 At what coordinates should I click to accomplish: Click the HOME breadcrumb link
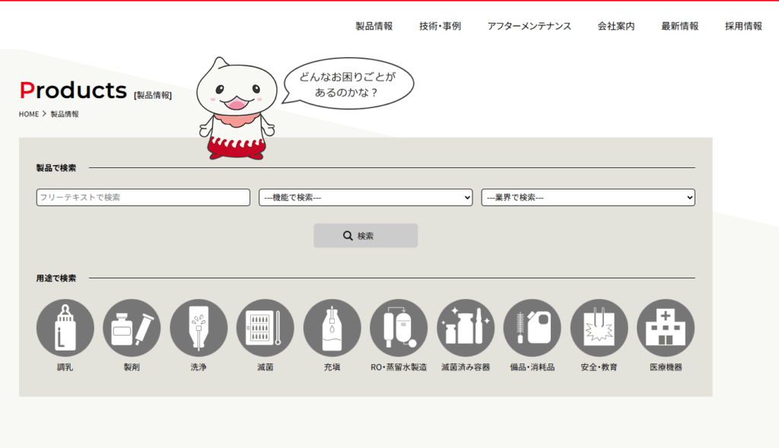tap(29, 114)
